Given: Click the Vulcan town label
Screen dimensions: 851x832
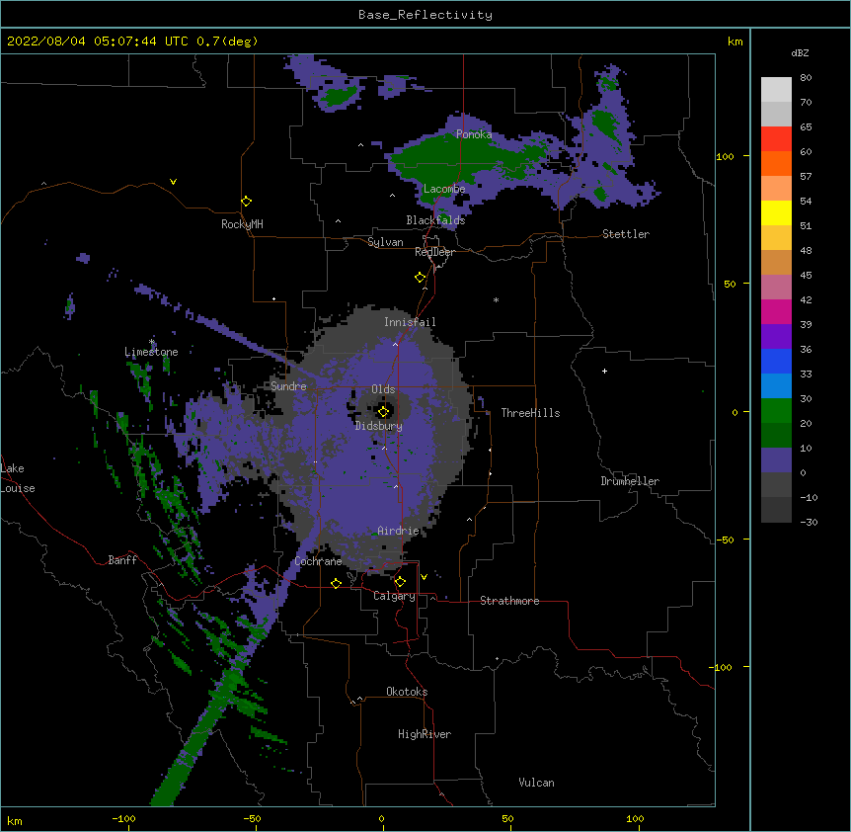Looking at the screenshot, I should 536,783.
